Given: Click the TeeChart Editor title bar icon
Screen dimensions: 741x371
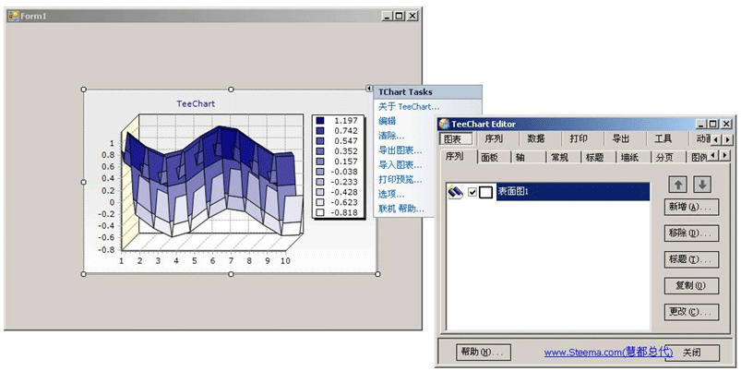Looking at the screenshot, I should [x=444, y=124].
